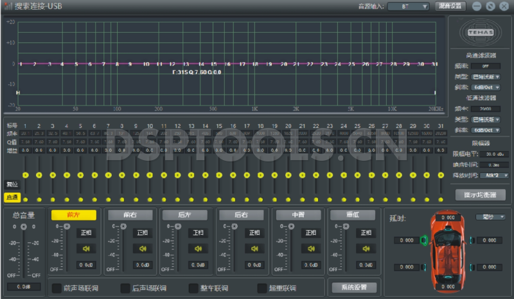Toggle the 超重联调 checkbox
This screenshot has height=299, width=514.
(262, 288)
